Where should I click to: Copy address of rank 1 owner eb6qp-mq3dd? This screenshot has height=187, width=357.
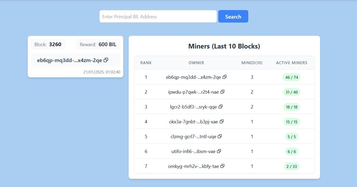(225, 77)
